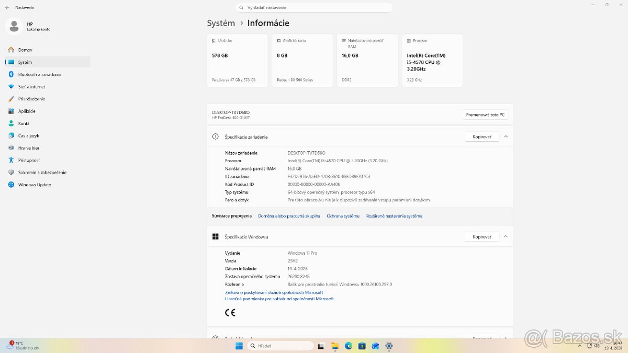
Task: Open Prispôsobenie personalization settings
Action: pyautogui.click(x=47, y=99)
